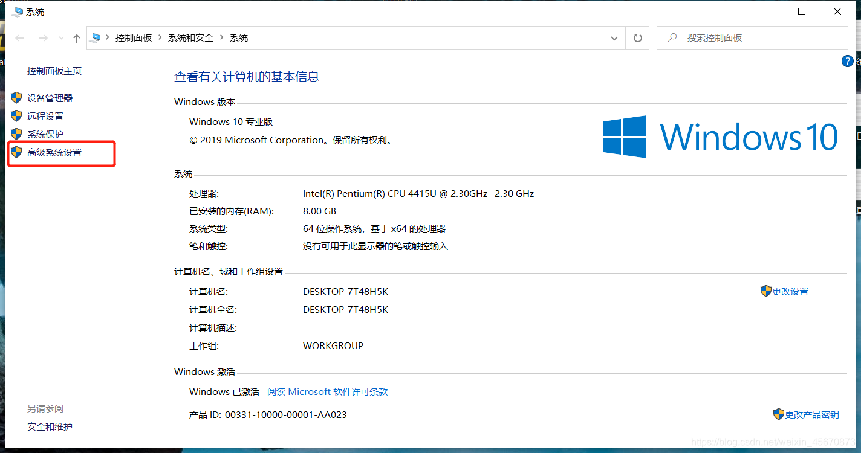Image resolution: width=861 pixels, height=453 pixels.
Task: Click the heading 查看有关计算机的基本信息
Action: click(247, 77)
